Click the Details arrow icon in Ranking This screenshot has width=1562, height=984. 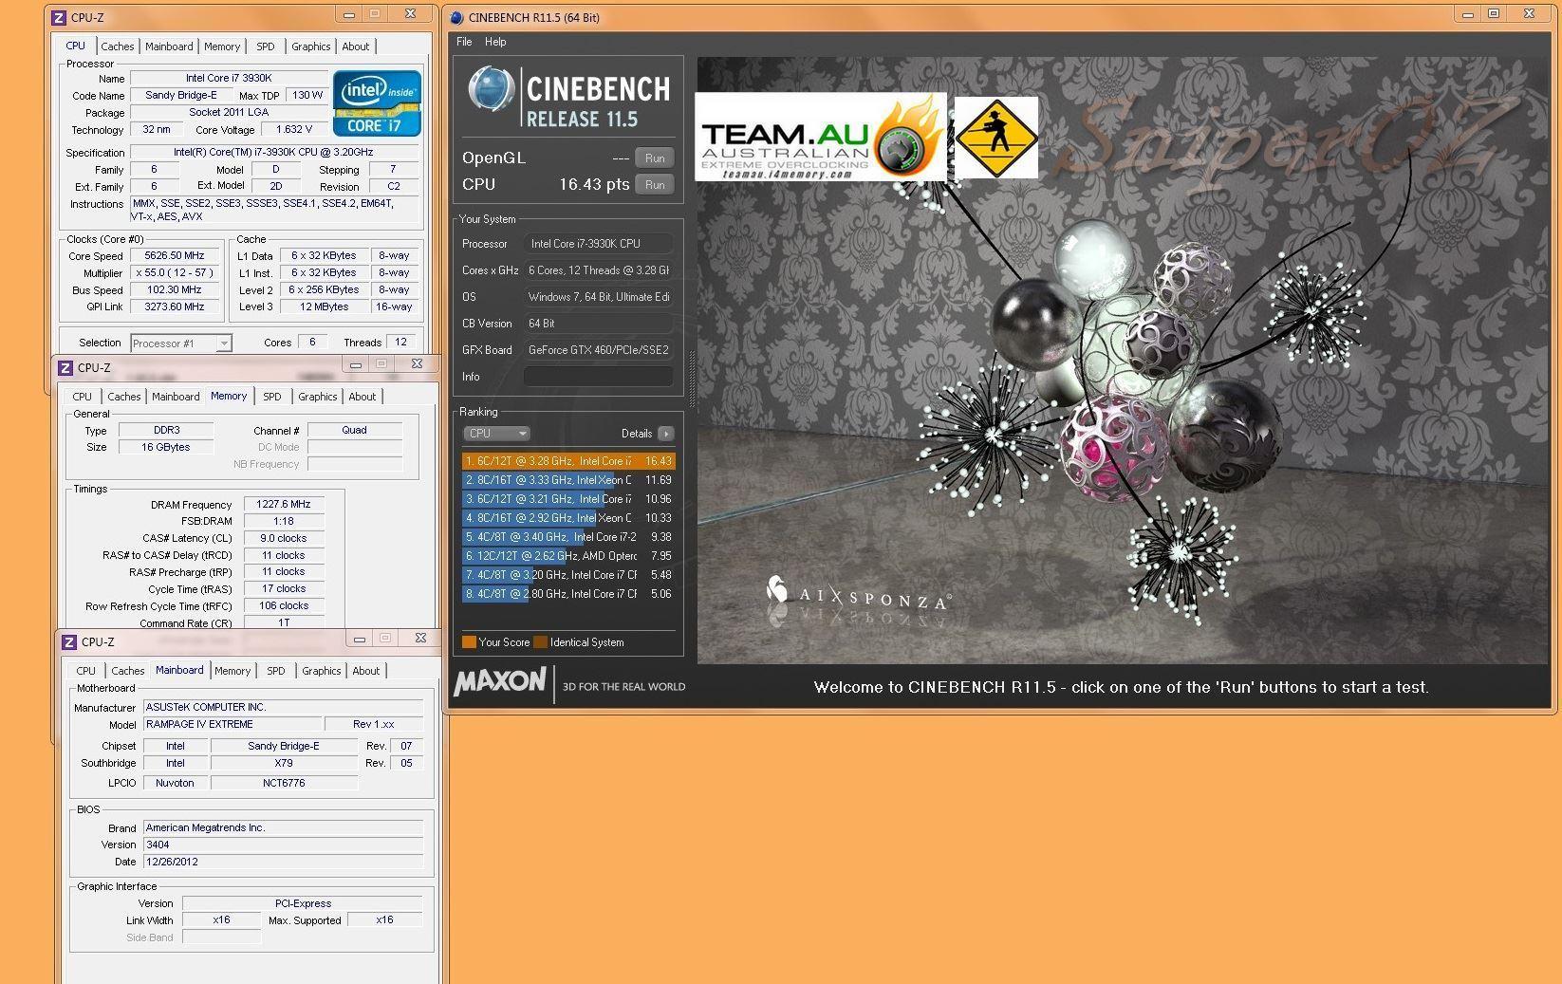666,434
